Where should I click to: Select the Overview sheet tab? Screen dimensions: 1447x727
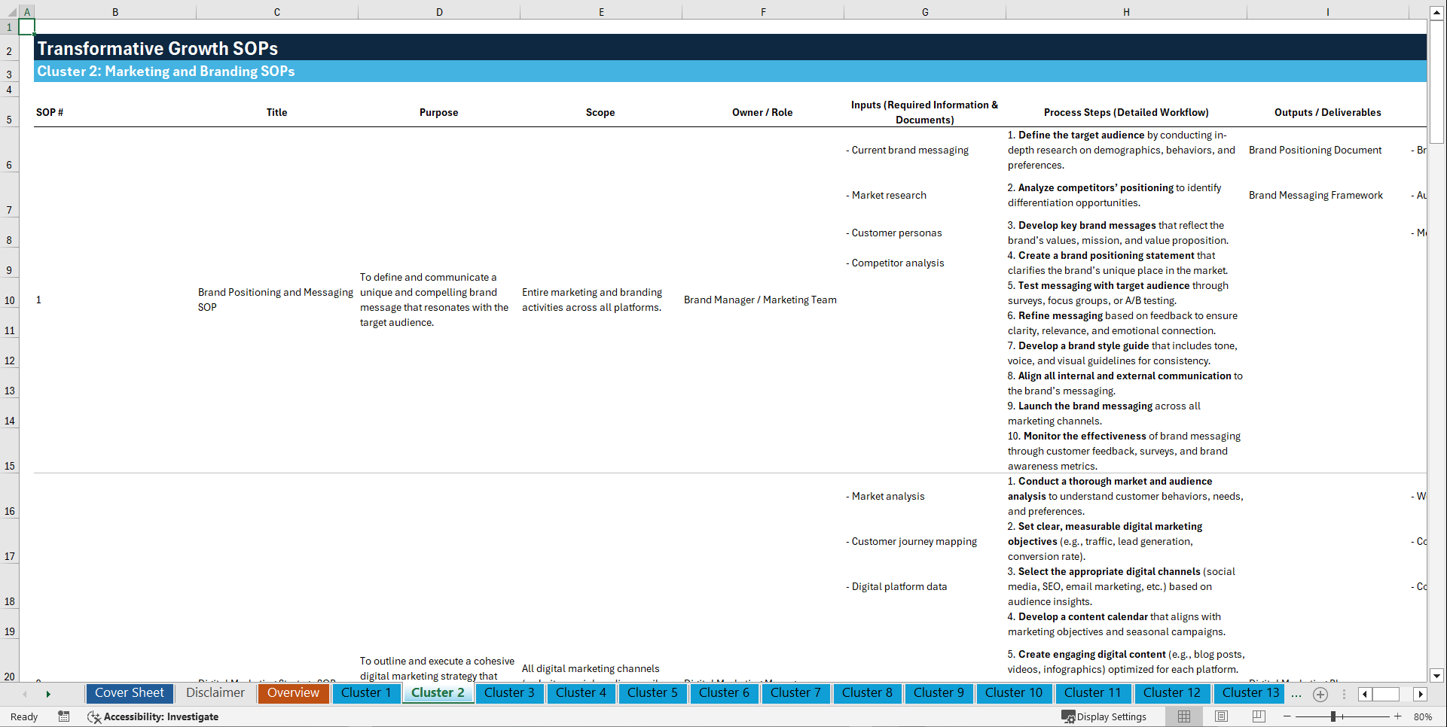(x=293, y=693)
